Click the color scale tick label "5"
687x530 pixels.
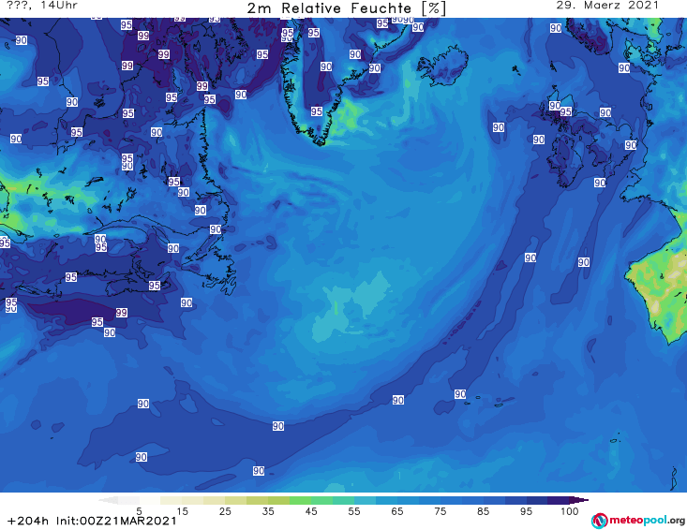point(139,511)
